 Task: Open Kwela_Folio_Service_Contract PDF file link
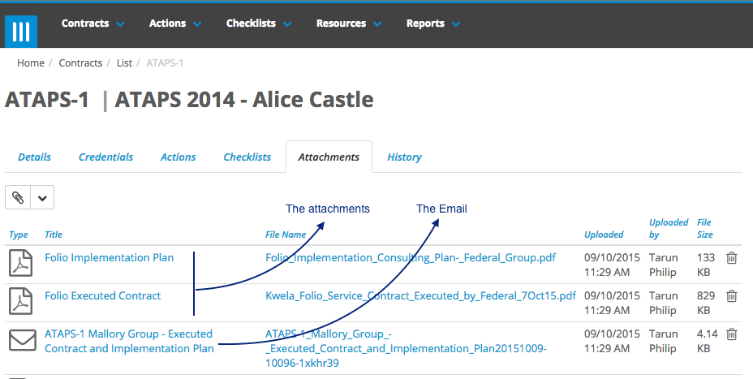(420, 296)
